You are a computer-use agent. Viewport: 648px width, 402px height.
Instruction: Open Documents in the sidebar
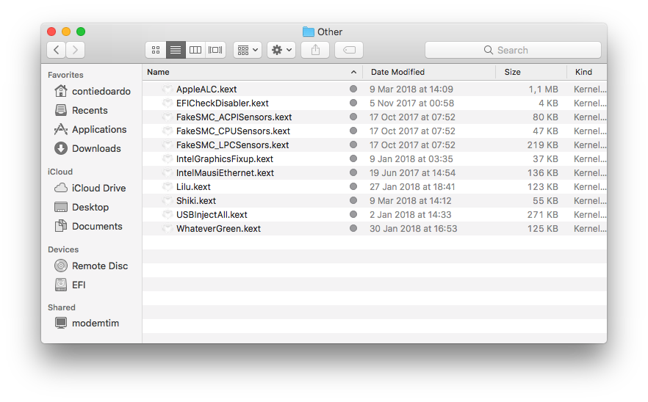(88, 226)
